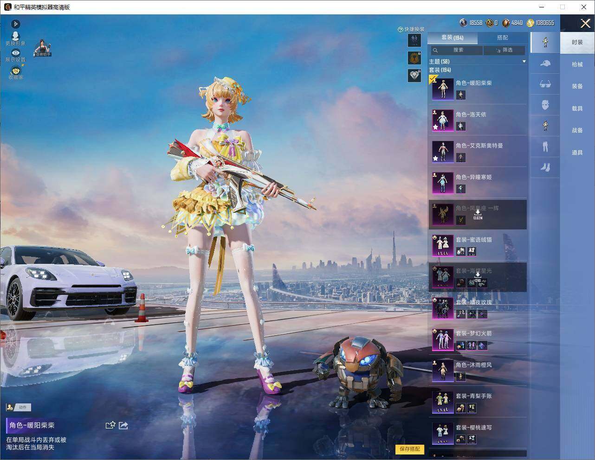Select outfit 套装-蜜语绒猫
The width and height of the screenshot is (595, 460).
[x=478, y=245]
